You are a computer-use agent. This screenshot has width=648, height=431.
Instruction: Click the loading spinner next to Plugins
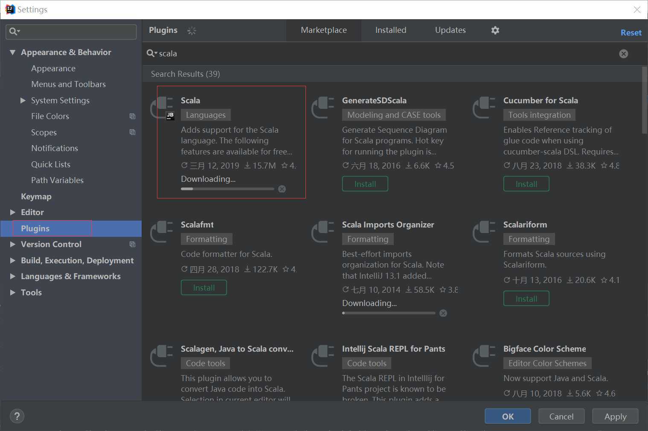point(192,30)
